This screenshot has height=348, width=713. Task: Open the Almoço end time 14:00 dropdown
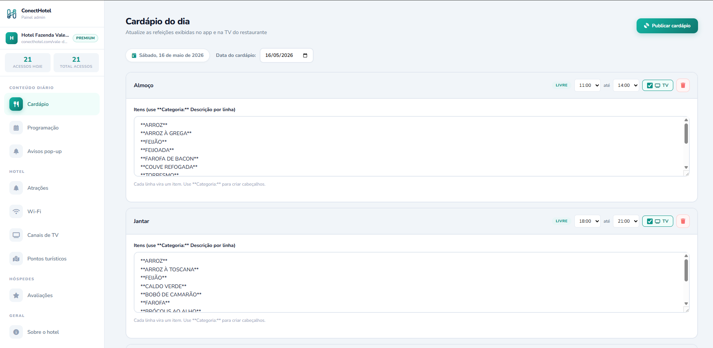(626, 85)
